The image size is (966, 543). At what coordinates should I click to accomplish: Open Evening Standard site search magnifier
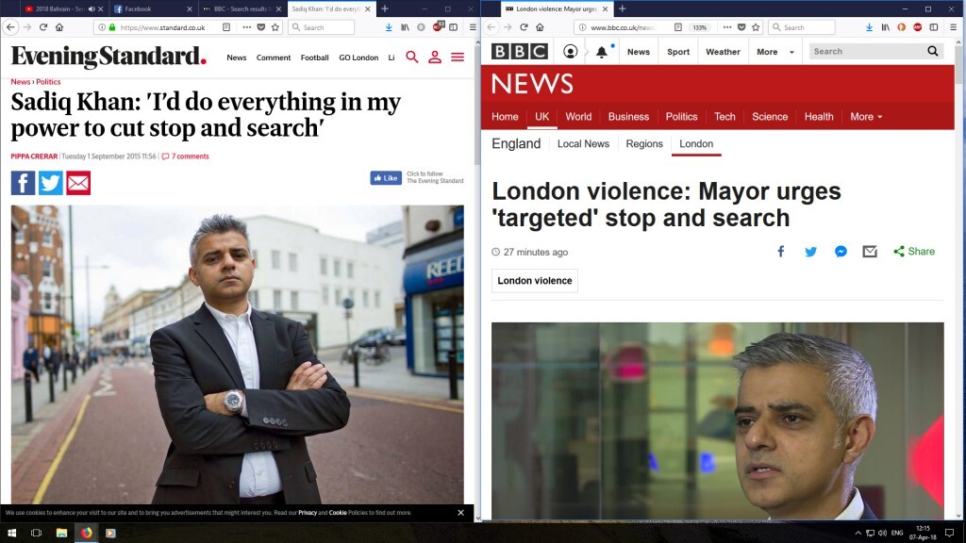coord(412,58)
